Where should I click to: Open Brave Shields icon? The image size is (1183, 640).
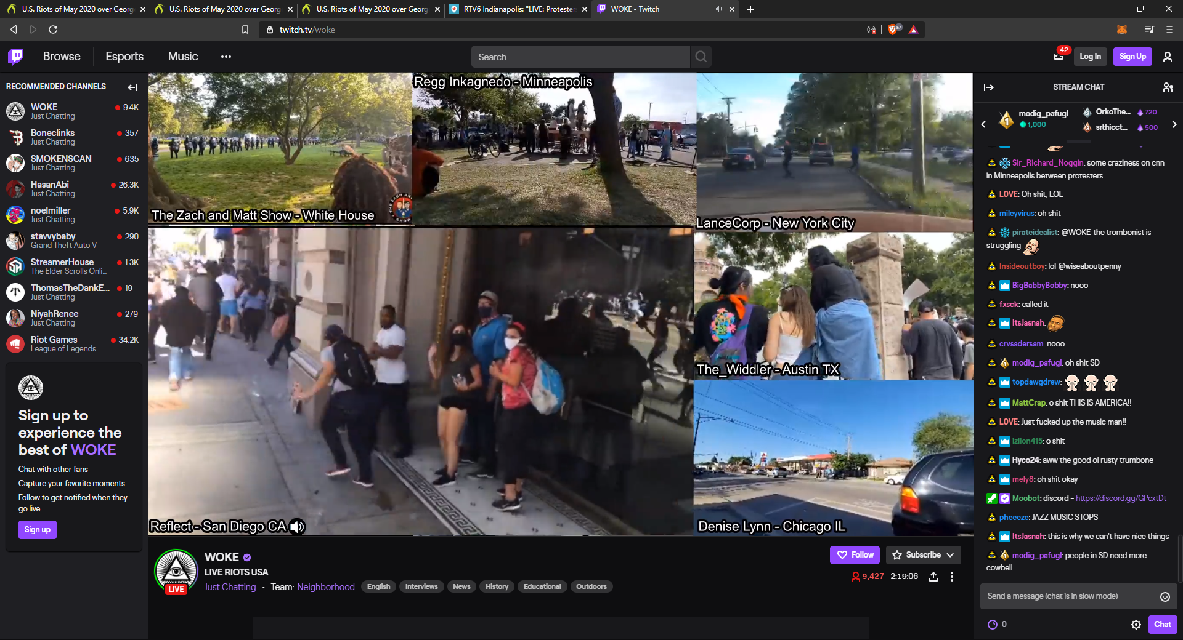(893, 30)
